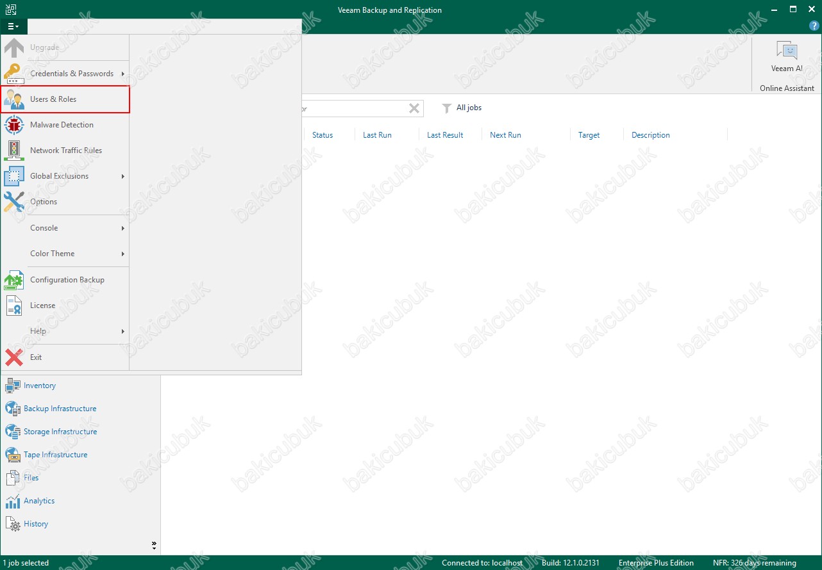The height and width of the screenshot is (570, 822).
Task: Sort by Status column header
Action: pyautogui.click(x=323, y=135)
